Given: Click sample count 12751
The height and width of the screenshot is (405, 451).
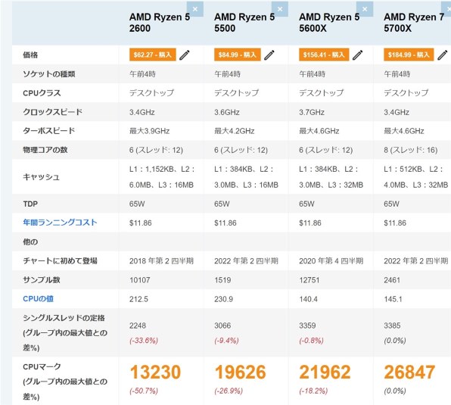Looking at the screenshot, I should (x=309, y=280).
